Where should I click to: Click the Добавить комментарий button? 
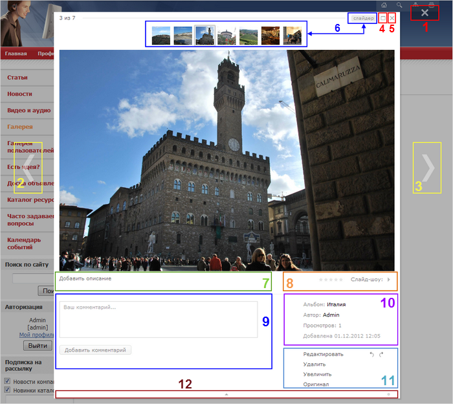pos(95,350)
